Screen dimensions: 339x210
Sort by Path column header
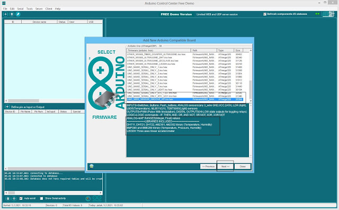[x=204, y=50]
